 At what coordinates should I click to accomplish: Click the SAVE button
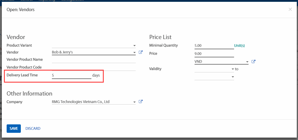[x=14, y=129]
